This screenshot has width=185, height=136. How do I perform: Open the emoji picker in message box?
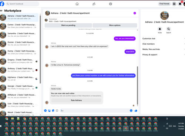tap(131, 110)
